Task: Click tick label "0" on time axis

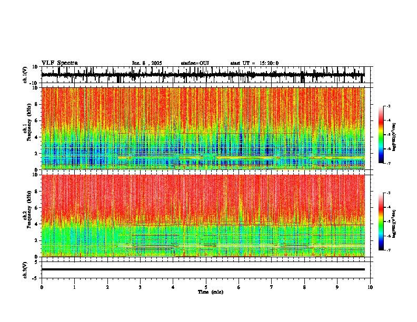Action: coord(42,287)
